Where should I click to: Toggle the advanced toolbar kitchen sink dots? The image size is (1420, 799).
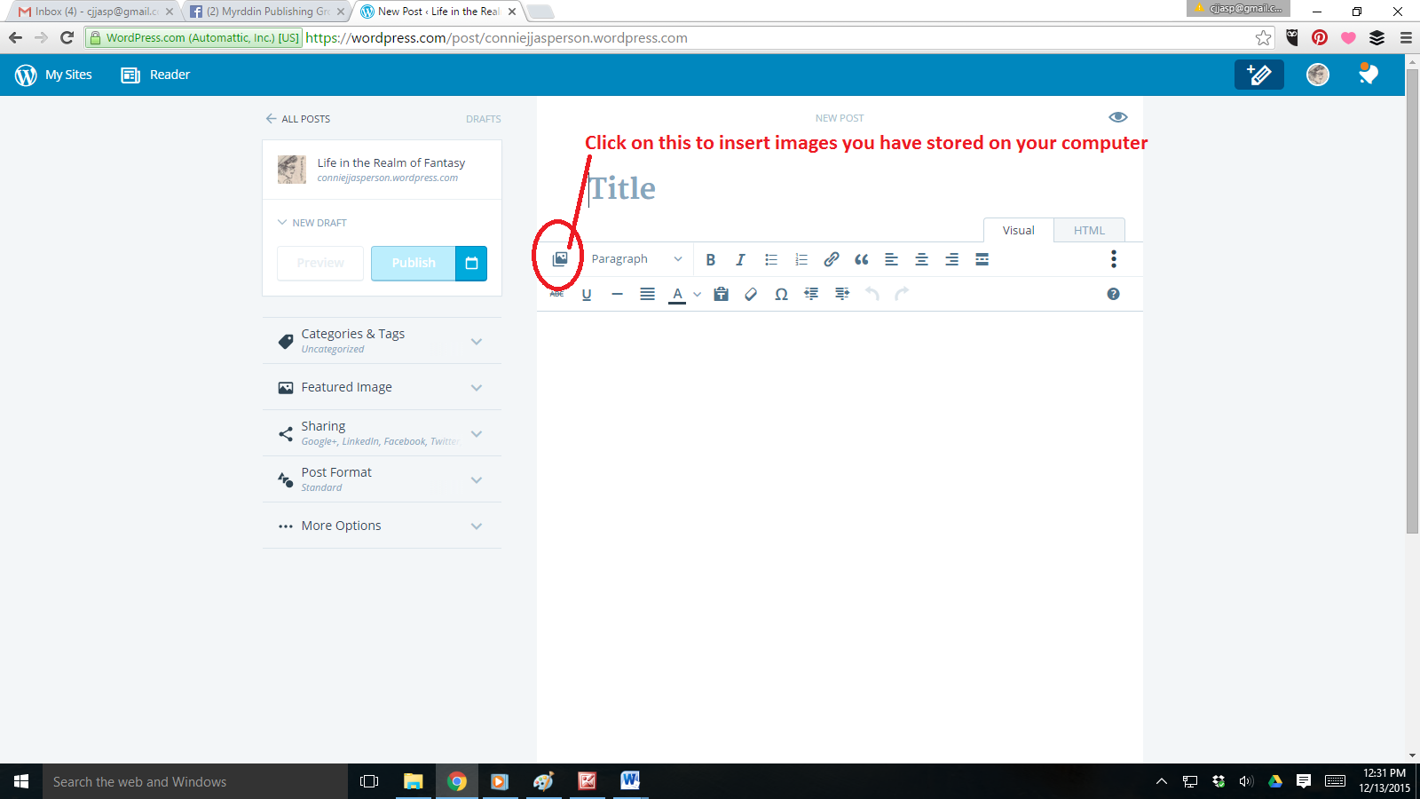1113,259
